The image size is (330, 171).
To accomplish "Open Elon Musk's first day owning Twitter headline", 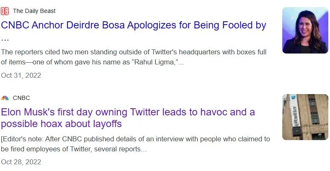I will pos(128,118).
